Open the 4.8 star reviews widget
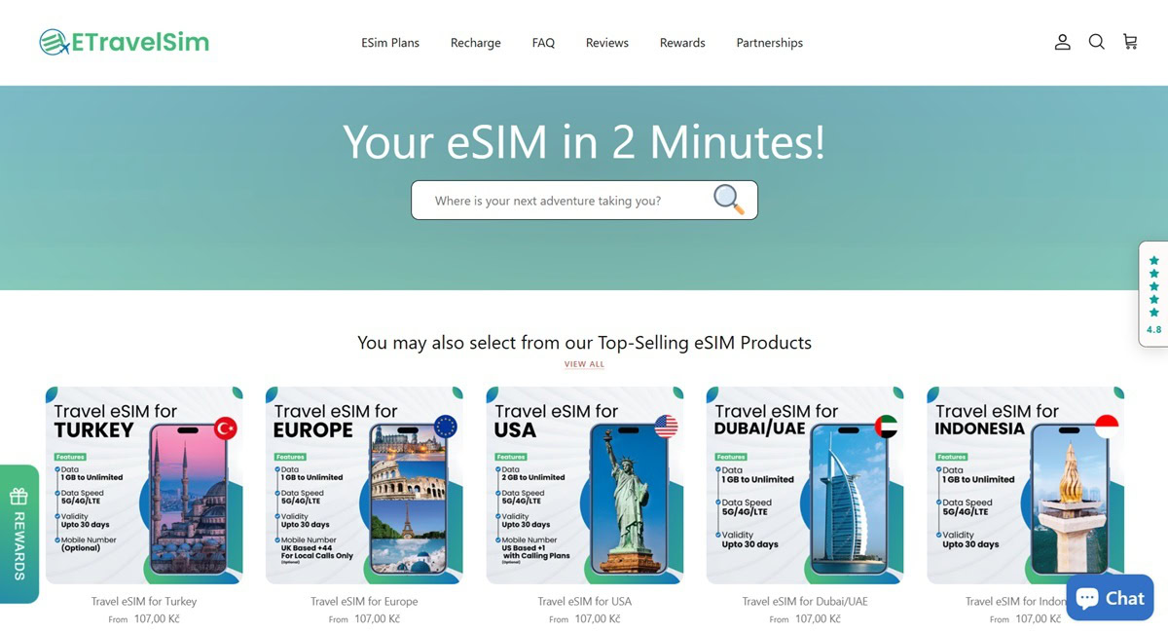 click(1153, 294)
